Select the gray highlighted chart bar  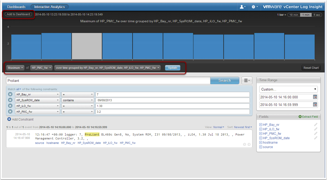click(87, 46)
